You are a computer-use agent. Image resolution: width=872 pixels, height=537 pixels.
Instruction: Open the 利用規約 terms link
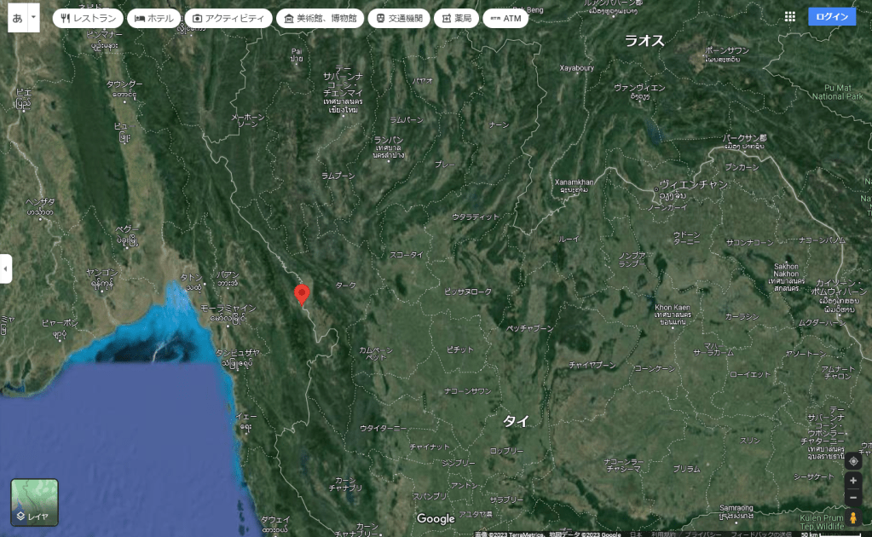click(x=664, y=534)
